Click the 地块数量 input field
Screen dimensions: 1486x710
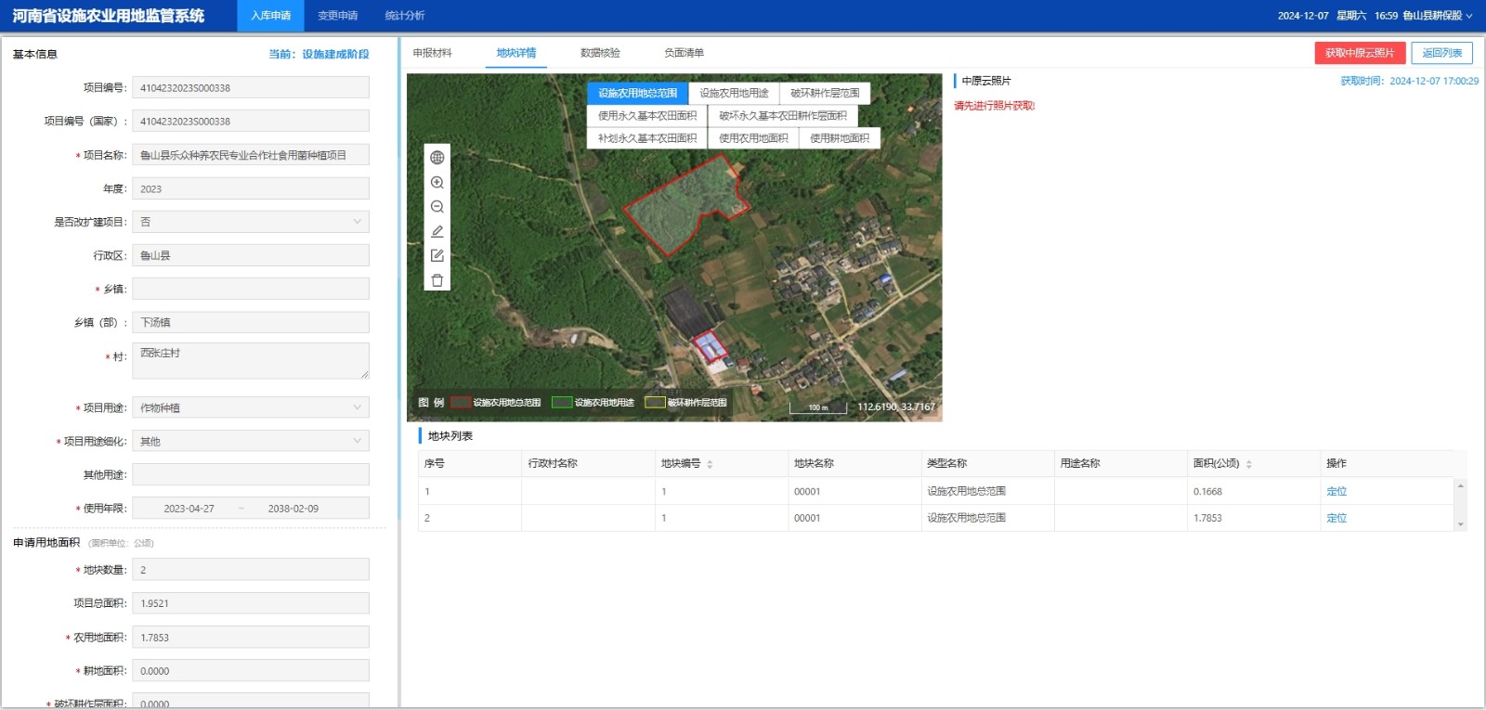point(251,570)
